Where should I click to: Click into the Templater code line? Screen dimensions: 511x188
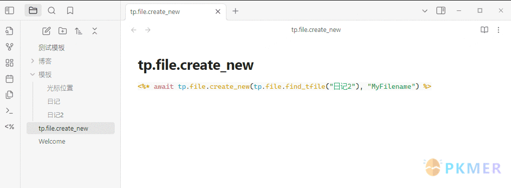[285, 87]
